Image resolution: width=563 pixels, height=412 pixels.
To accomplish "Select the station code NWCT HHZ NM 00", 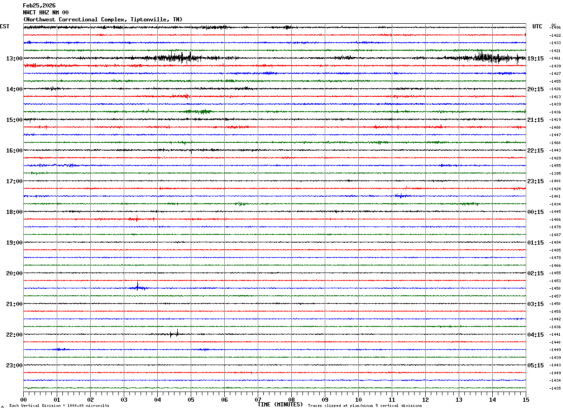I will click(x=46, y=13).
